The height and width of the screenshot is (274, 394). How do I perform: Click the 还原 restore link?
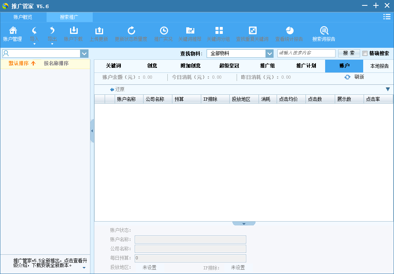pyautogui.click(x=117, y=89)
